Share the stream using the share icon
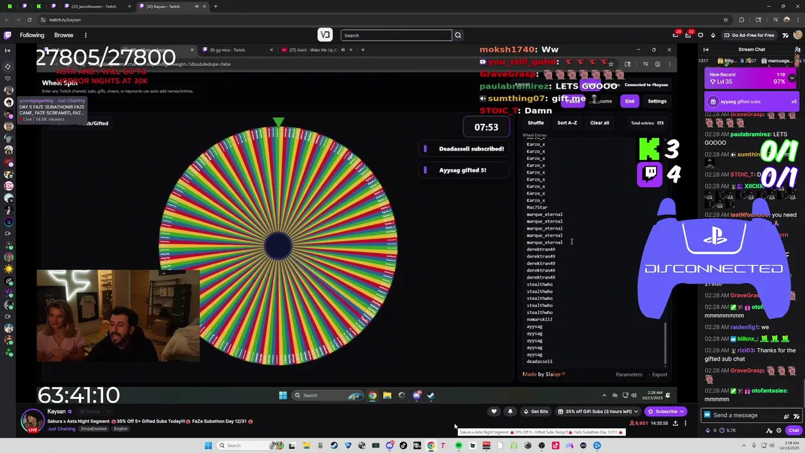Screen dimensions: 805x453 click(x=675, y=423)
